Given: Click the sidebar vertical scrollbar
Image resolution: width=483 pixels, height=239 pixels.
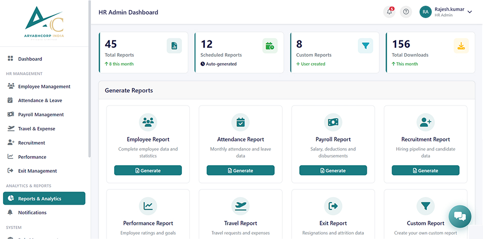Looking at the screenshot, I should tap(89, 79).
